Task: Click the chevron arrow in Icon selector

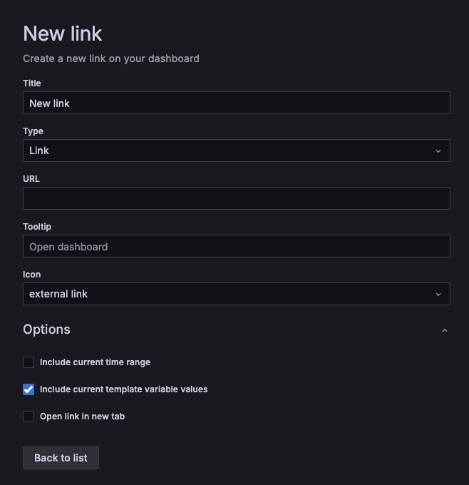Action: [x=438, y=295]
